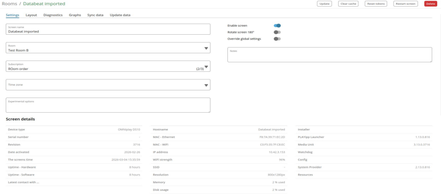Image resolution: width=441 pixels, height=196 pixels.
Task: Expand the Time zone dropdown
Action: click(x=206, y=85)
